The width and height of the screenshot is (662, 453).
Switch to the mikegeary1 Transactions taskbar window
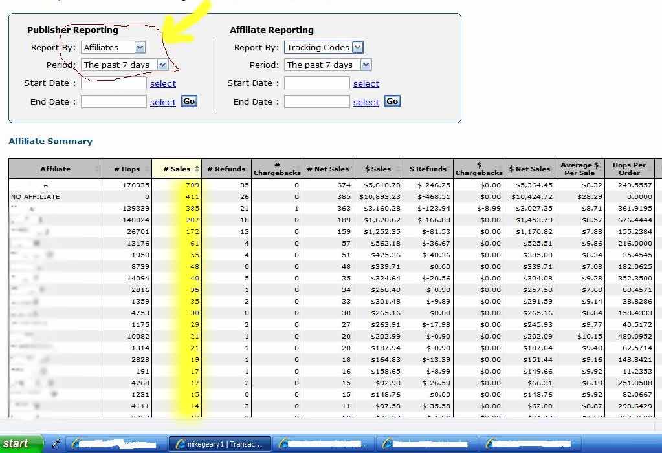point(220,444)
